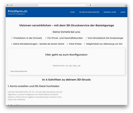Click 'Faire Preise' text
The height and width of the screenshot is (113, 133).
click(75, 44)
